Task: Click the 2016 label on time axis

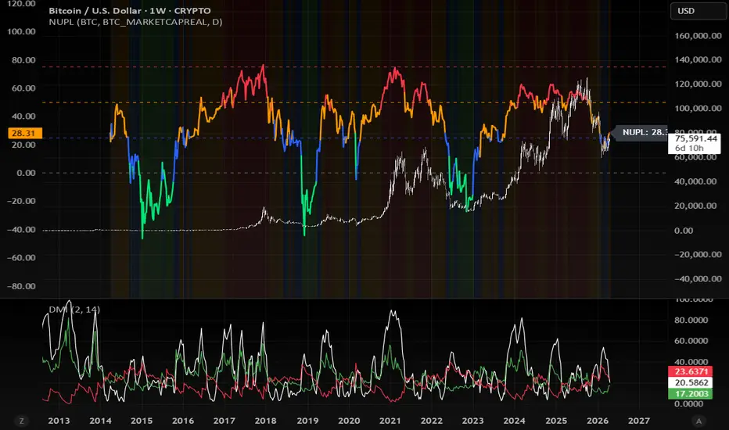Action: tap(183, 421)
